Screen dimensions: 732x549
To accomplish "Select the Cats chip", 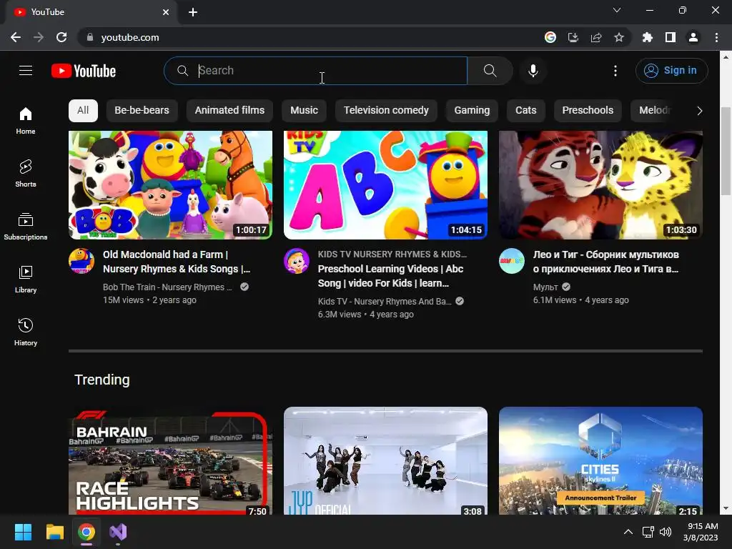I will tap(525, 111).
